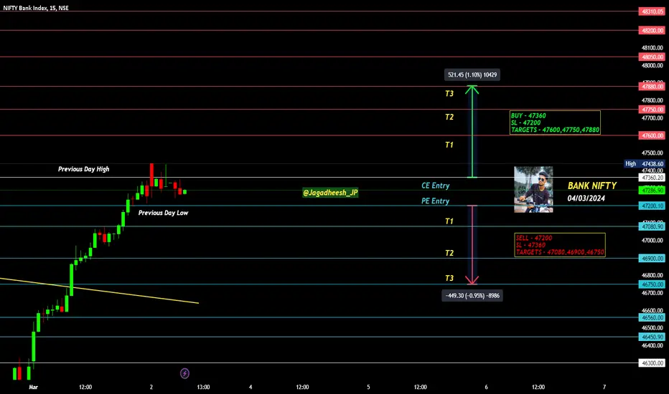Click the 46900.00 cyan price label
669x394 pixels.
(x=652, y=258)
